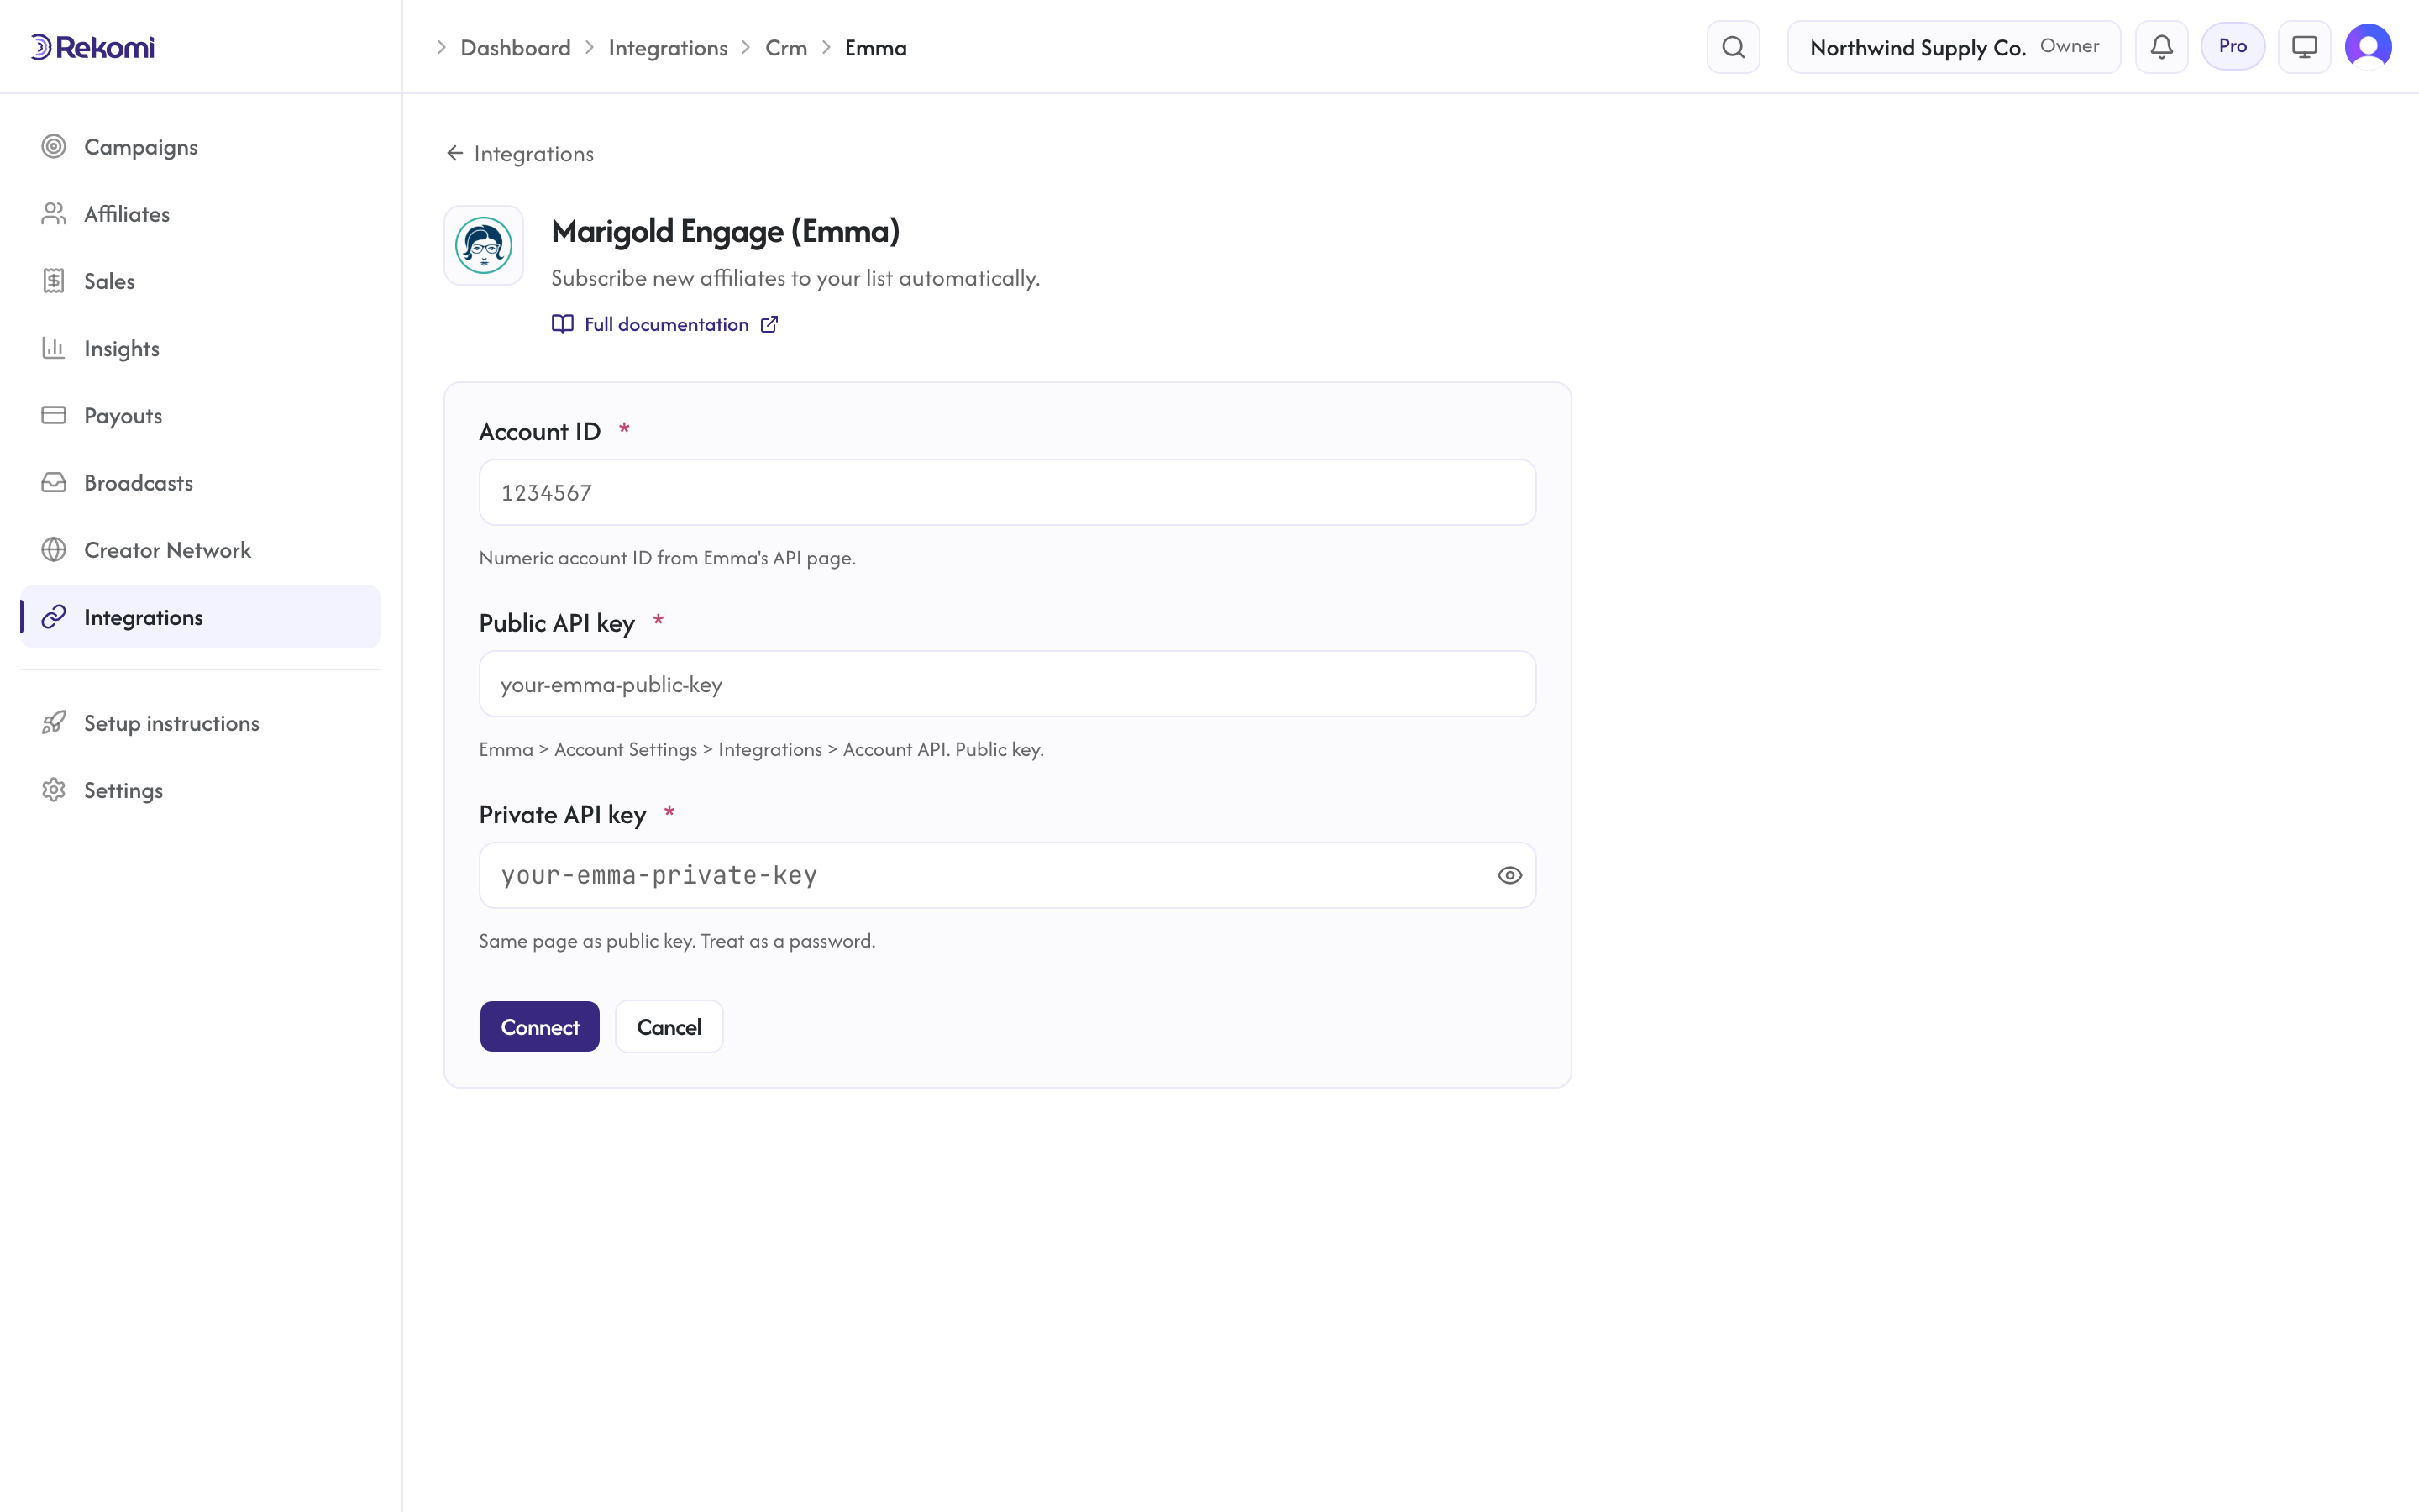Go to Broadcasts
This screenshot has height=1512, width=2419.
200,483
